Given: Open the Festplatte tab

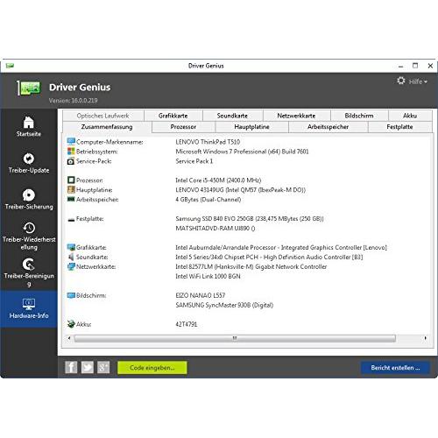Looking at the screenshot, I should coord(399,127).
